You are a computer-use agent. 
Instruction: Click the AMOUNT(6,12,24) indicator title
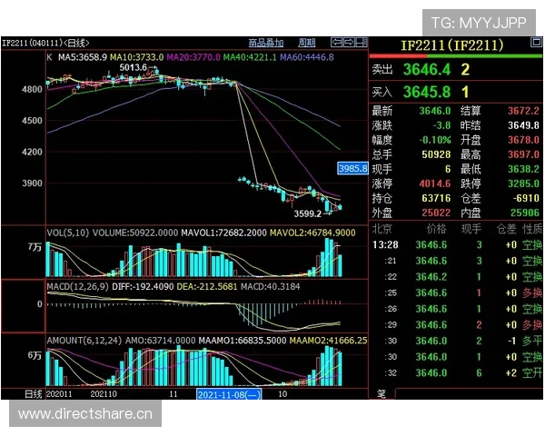pos(84,341)
